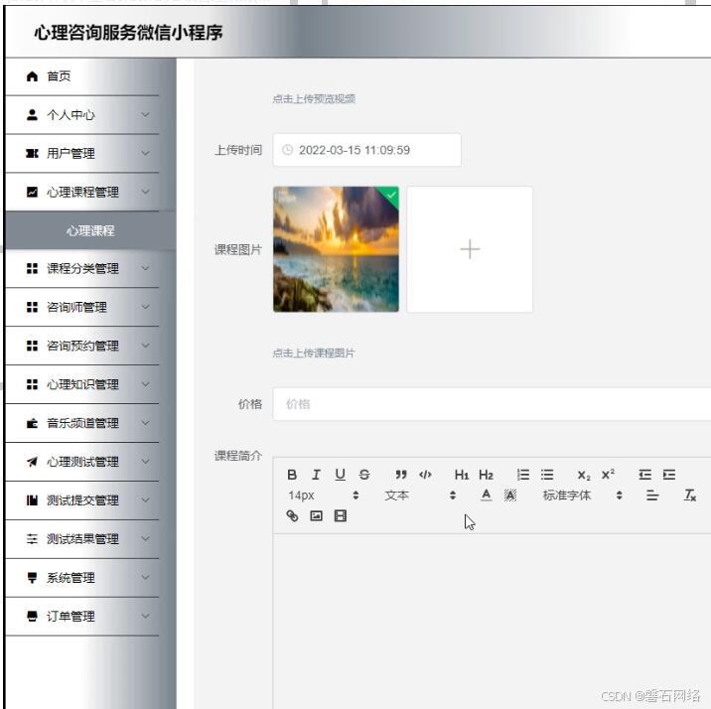Open text background color picker
This screenshot has width=711, height=709.
pyautogui.click(x=510, y=496)
